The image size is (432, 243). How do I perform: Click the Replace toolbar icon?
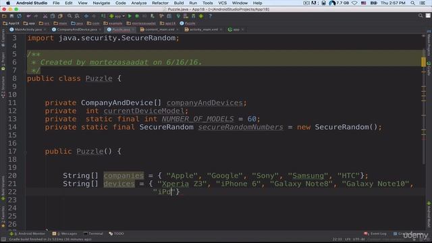coord(77,16)
